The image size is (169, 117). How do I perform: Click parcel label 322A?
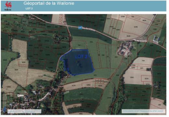(147, 79)
